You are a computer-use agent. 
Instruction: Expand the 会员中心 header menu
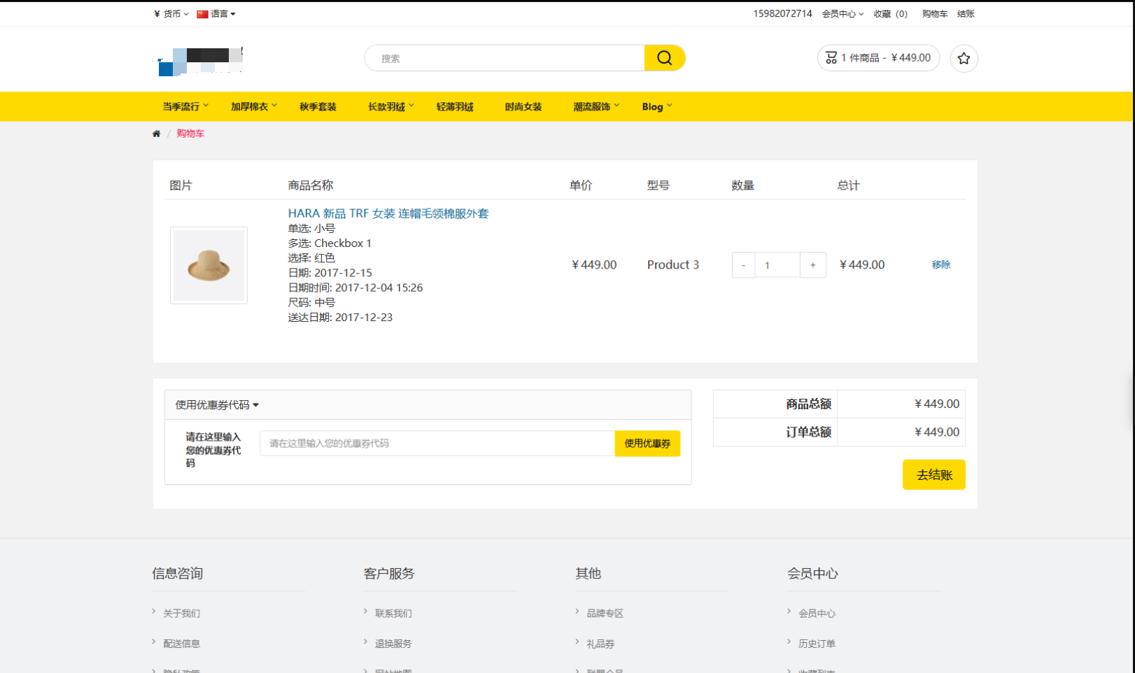[x=843, y=14]
